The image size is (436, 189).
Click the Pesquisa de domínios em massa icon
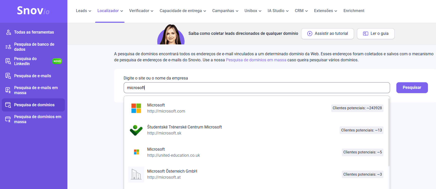pyautogui.click(x=8, y=119)
